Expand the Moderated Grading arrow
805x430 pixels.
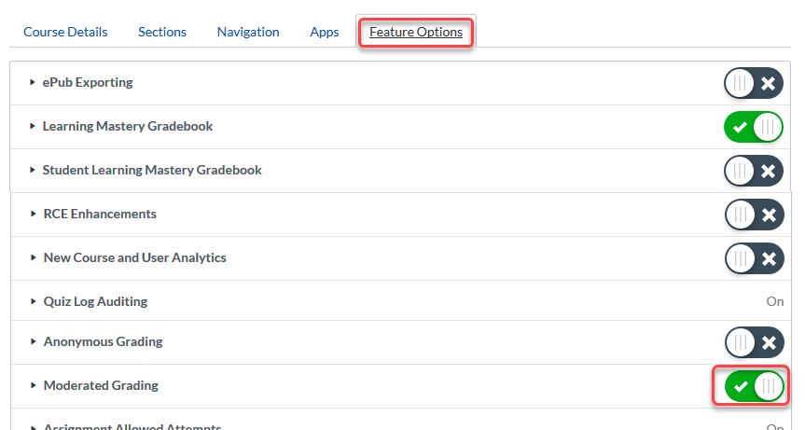click(34, 385)
